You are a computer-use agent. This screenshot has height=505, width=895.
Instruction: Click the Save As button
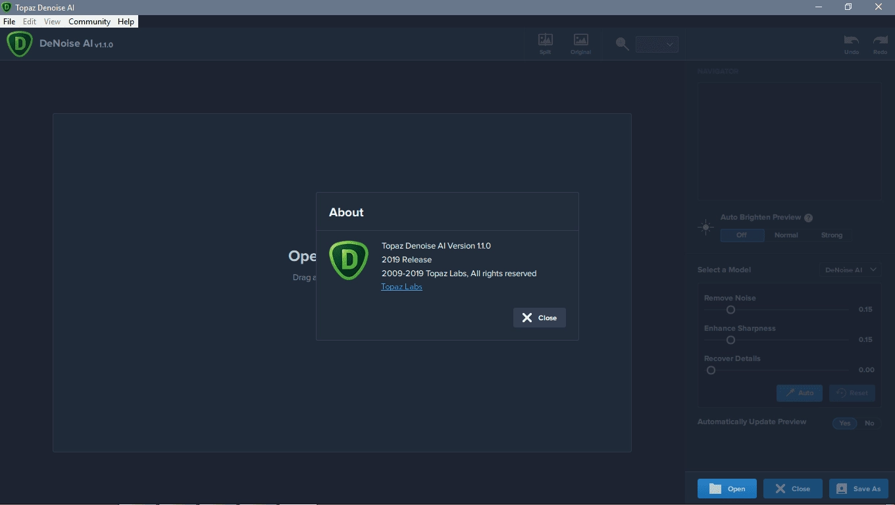pos(859,489)
